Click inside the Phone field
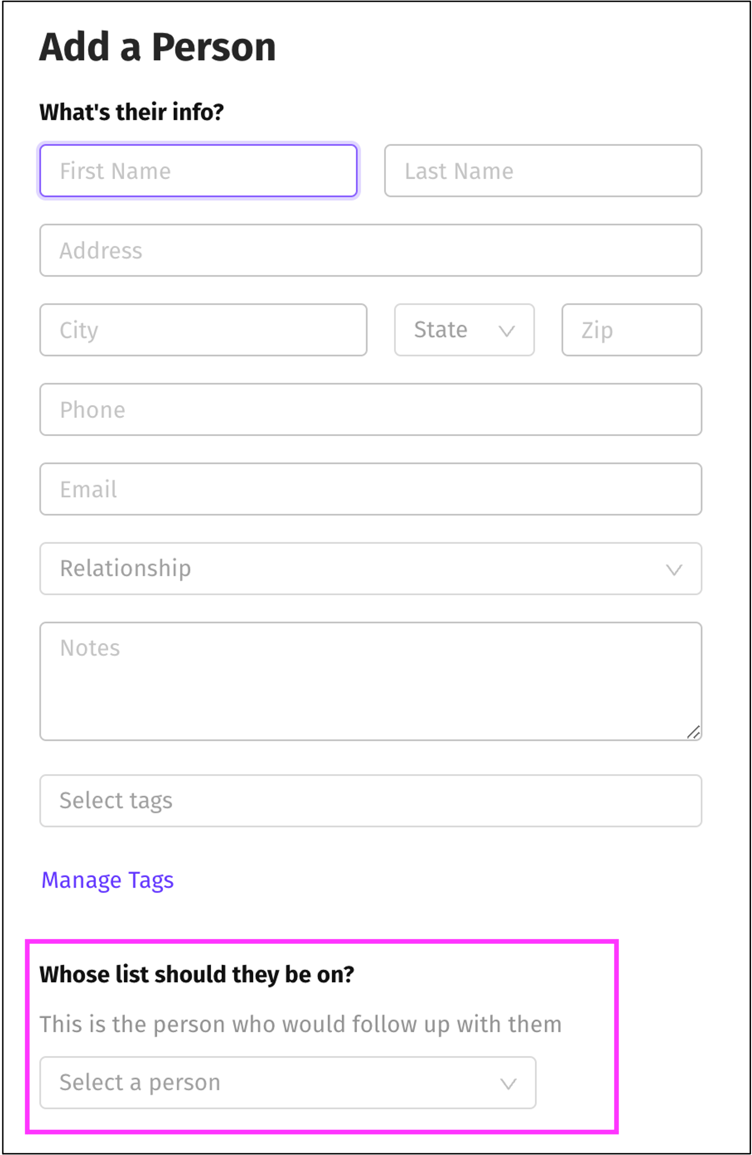 click(x=370, y=410)
